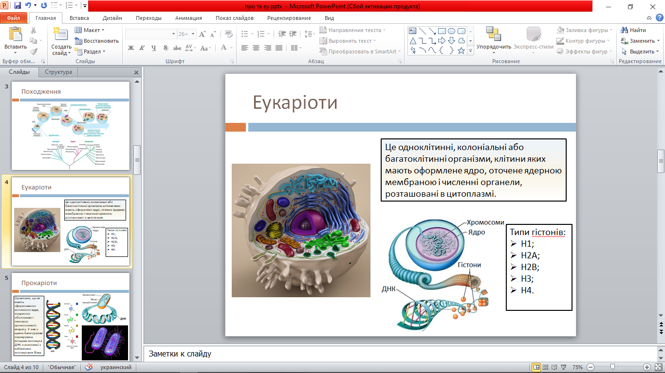Switch to Slide Sorter view in status bar
This screenshot has width=665, height=373.
click(x=545, y=367)
